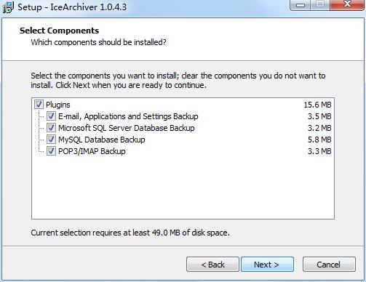Toggle POP3/IMAP Backup checkbox
366x282 pixels.
[51, 151]
